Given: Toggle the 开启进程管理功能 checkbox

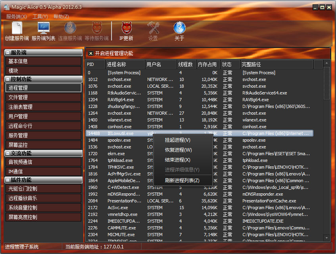Looking at the screenshot, I should pyautogui.click(x=91, y=53).
